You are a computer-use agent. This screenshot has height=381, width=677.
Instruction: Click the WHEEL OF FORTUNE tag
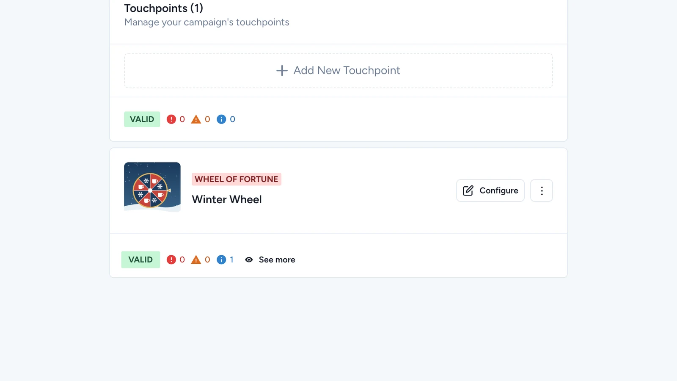tap(237, 179)
